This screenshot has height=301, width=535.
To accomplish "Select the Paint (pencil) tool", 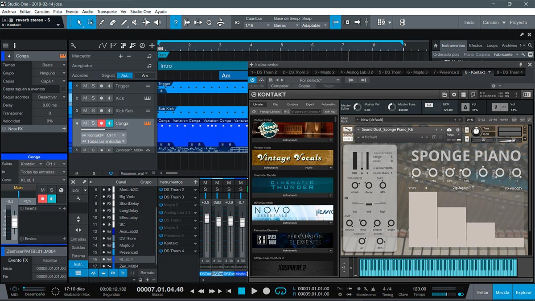I will click(x=124, y=22).
